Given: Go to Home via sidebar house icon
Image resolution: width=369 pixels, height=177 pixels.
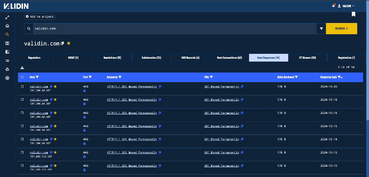Looking at the screenshot, I should point(7,26).
